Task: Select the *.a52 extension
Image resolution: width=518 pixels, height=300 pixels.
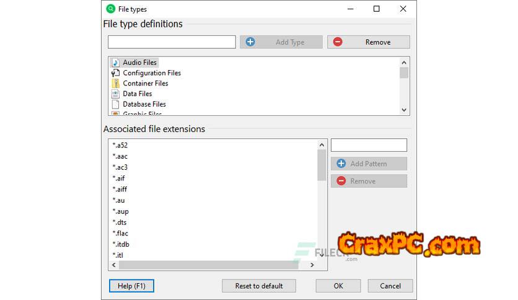Action: tap(120, 146)
